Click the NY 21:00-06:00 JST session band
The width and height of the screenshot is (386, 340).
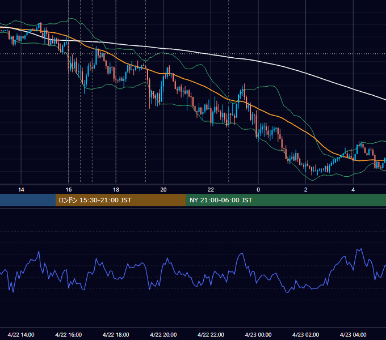point(286,200)
